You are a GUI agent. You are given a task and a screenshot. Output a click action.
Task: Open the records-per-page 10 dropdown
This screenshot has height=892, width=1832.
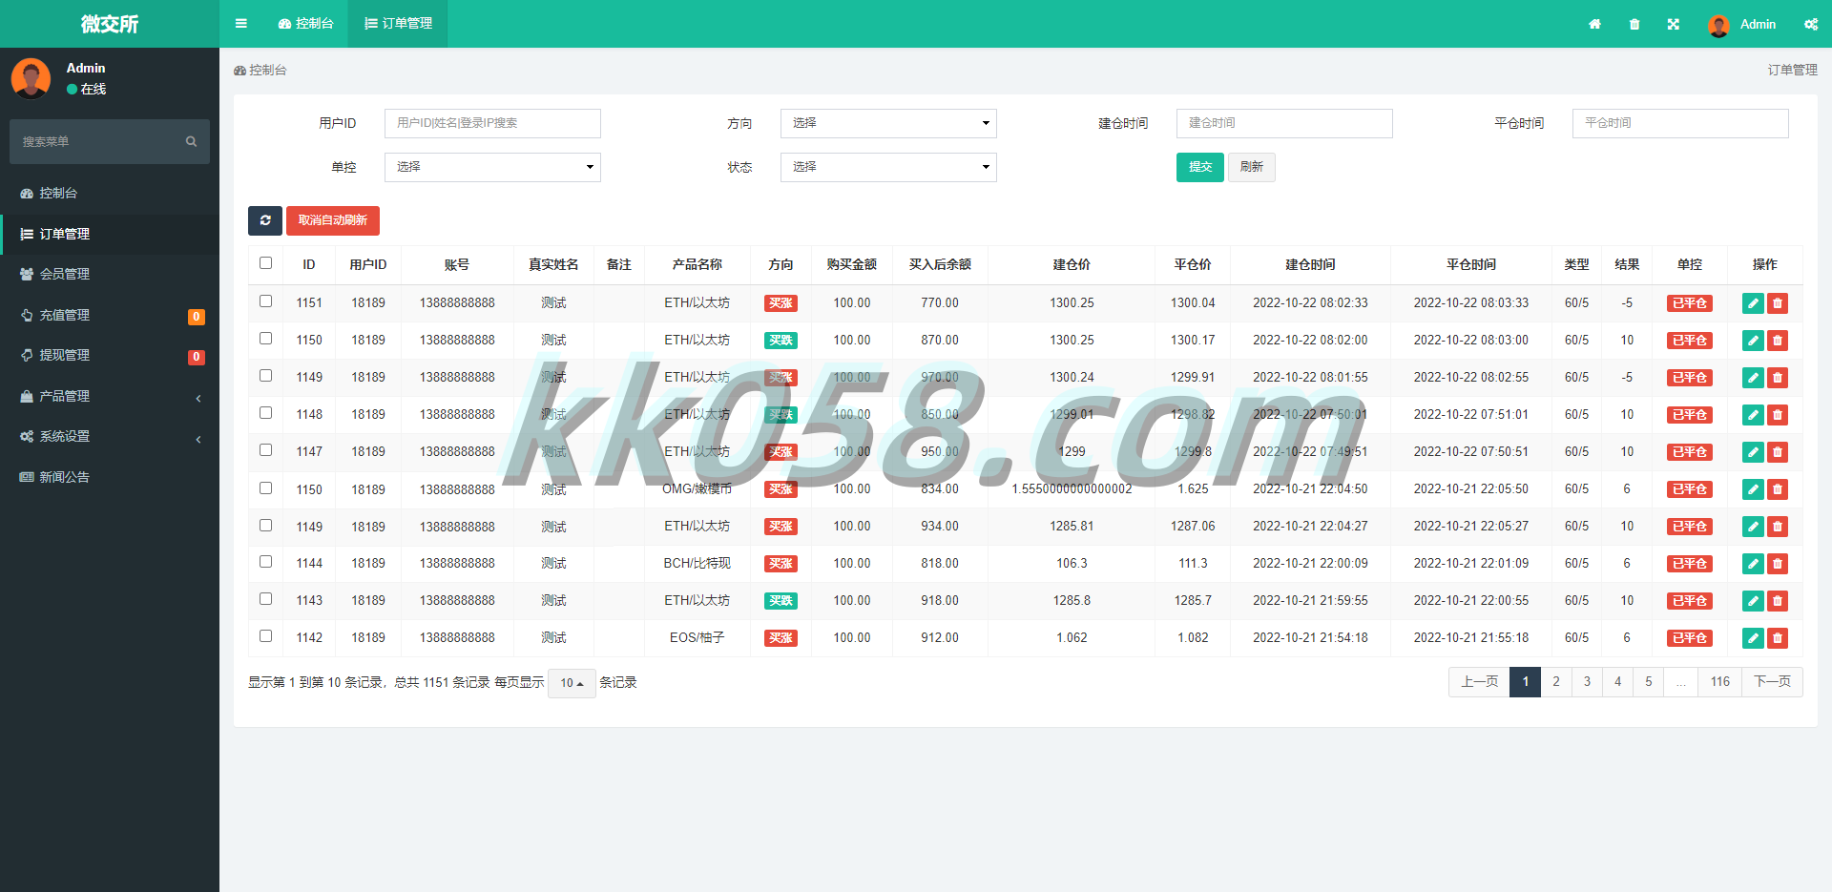click(x=572, y=683)
